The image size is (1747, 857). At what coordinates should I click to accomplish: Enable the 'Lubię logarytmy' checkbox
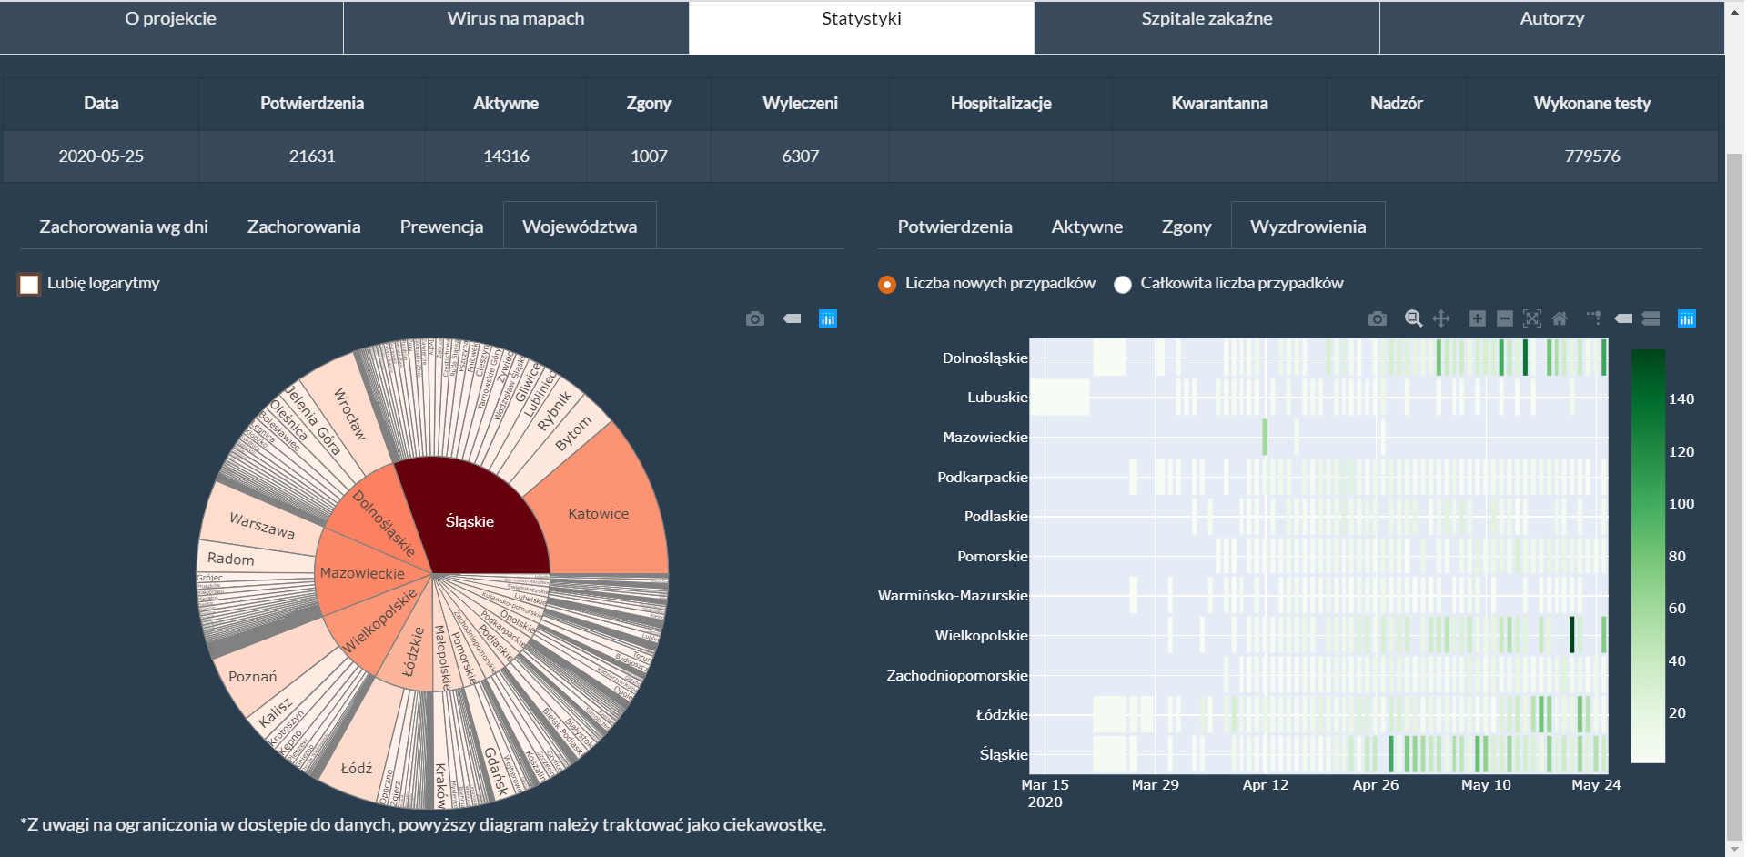pyautogui.click(x=29, y=285)
